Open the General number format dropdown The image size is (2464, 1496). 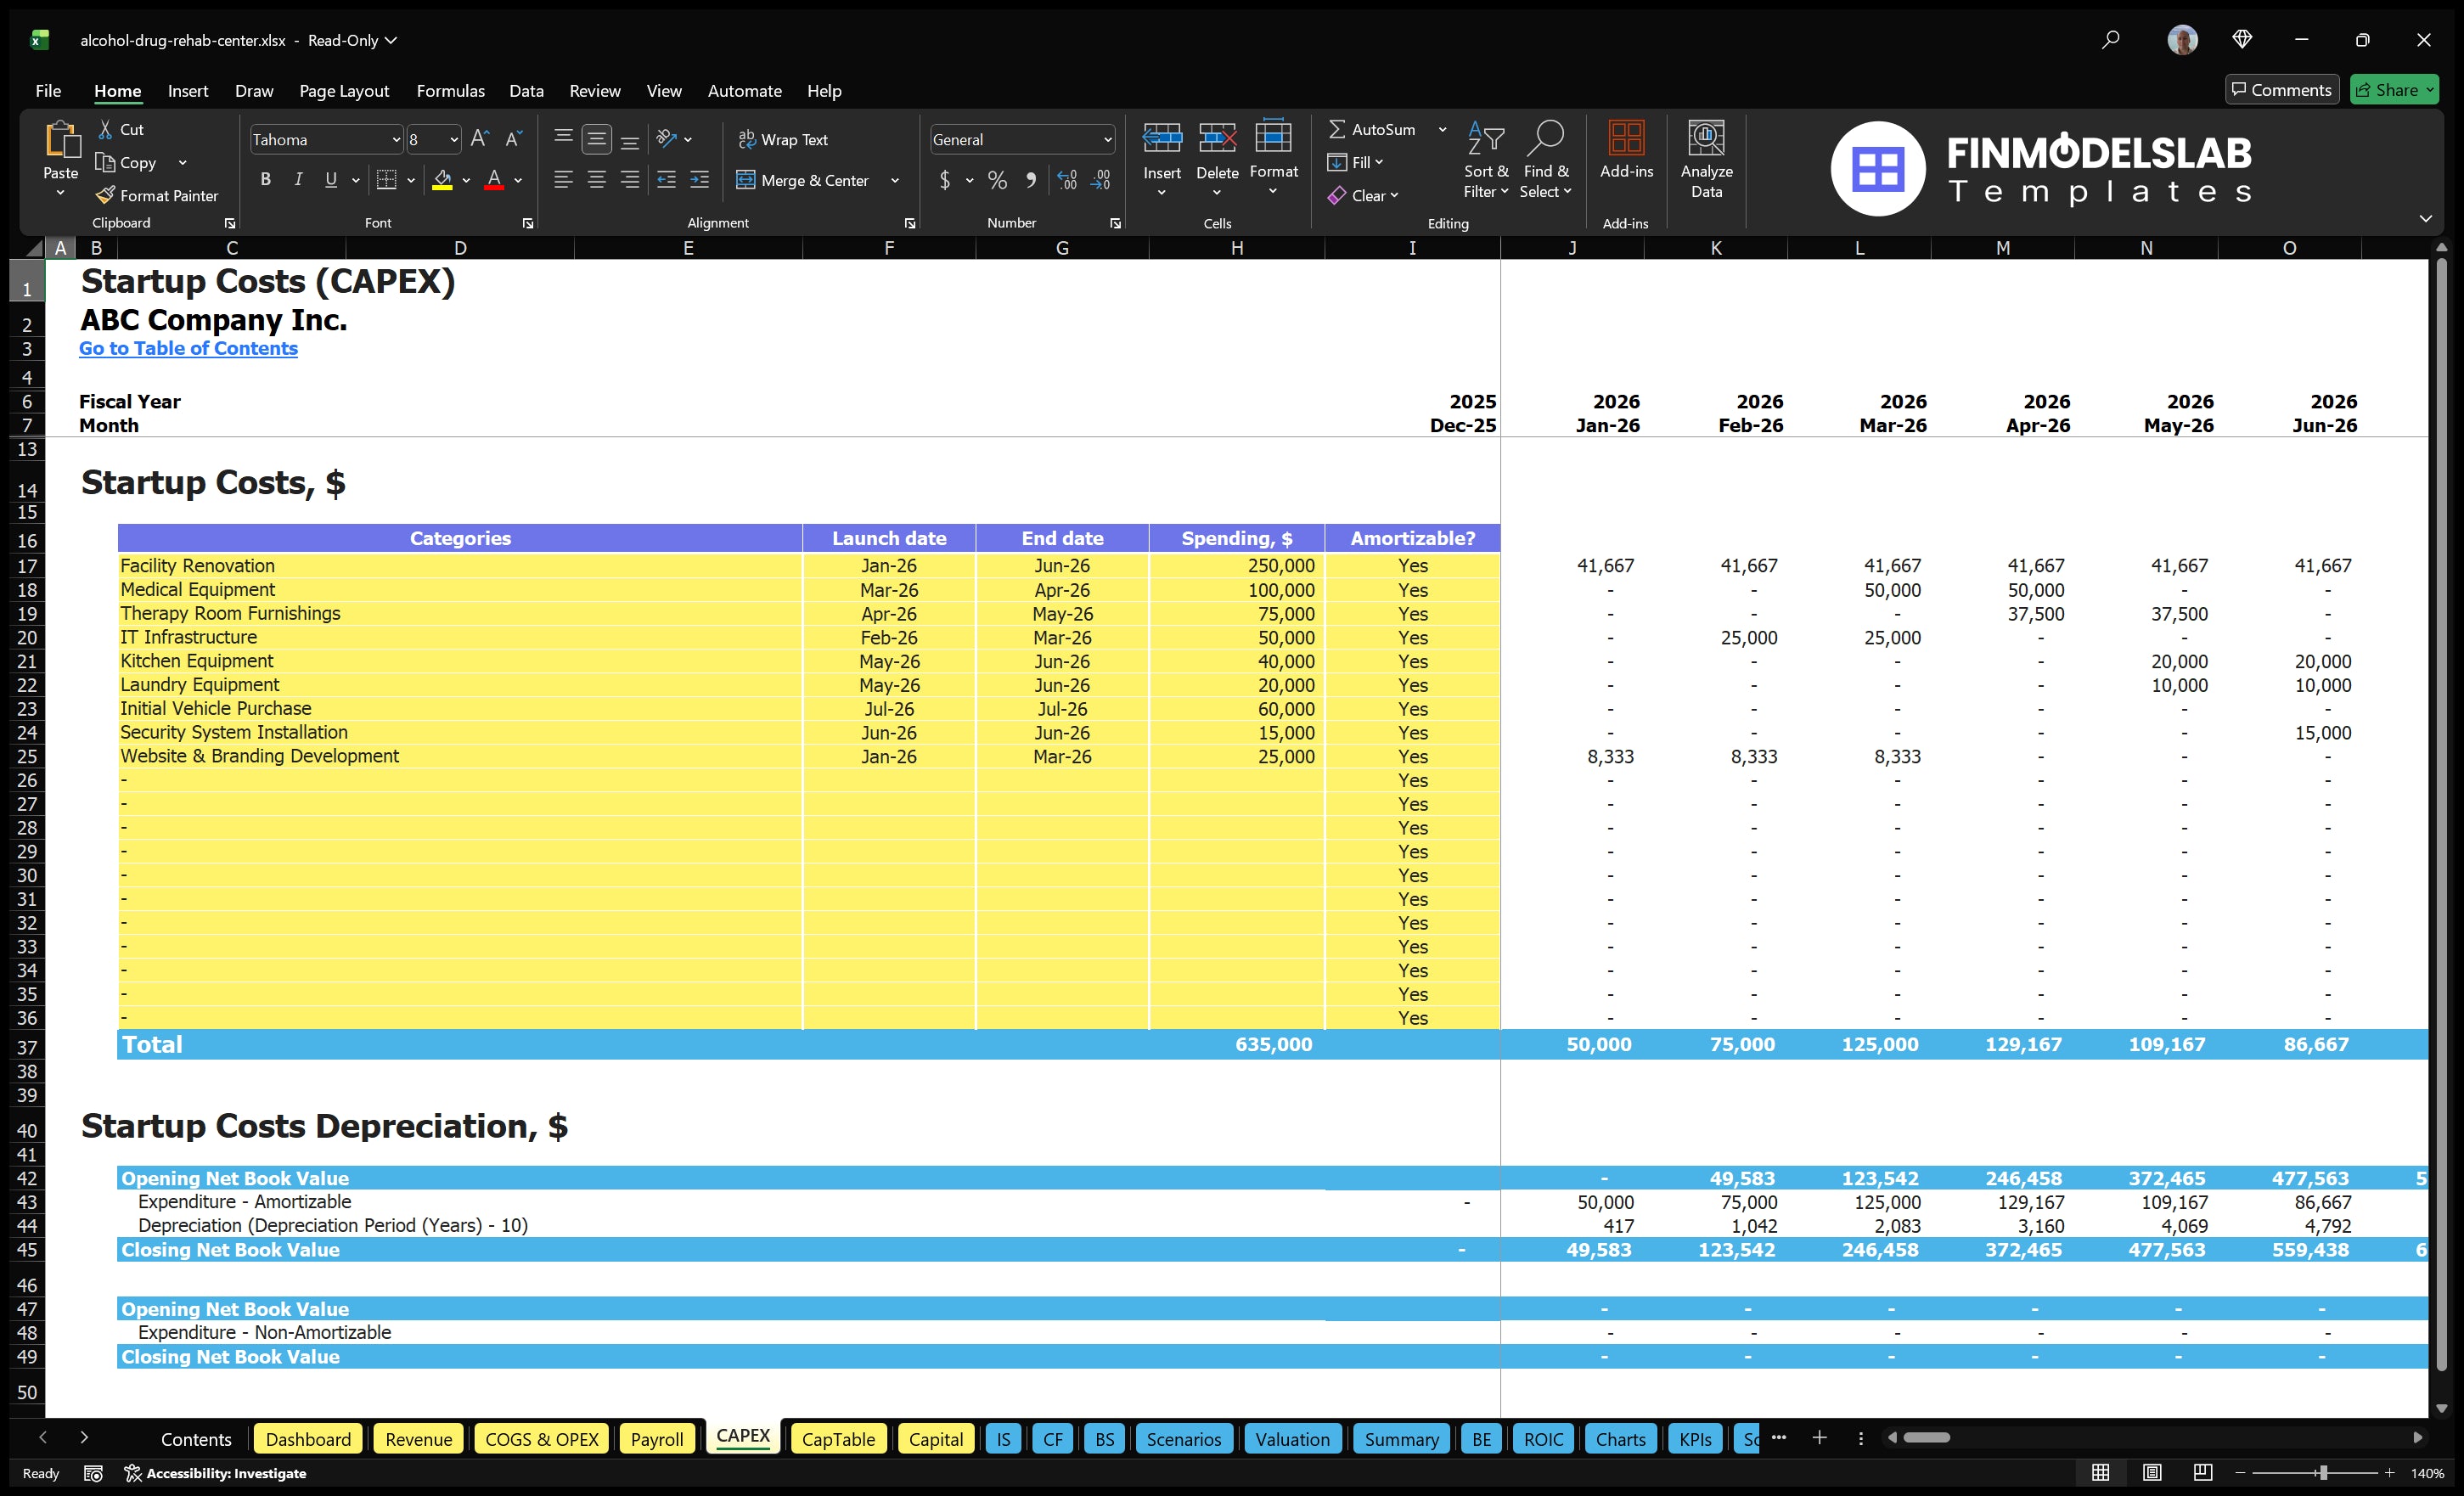(x=1107, y=139)
